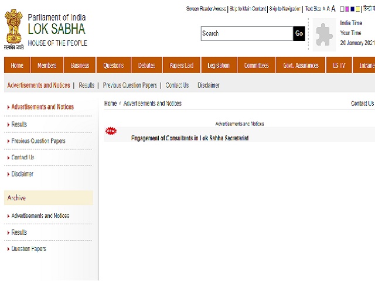Open the Home menu tab
Viewport: 375px width, 281px height.
17,65
